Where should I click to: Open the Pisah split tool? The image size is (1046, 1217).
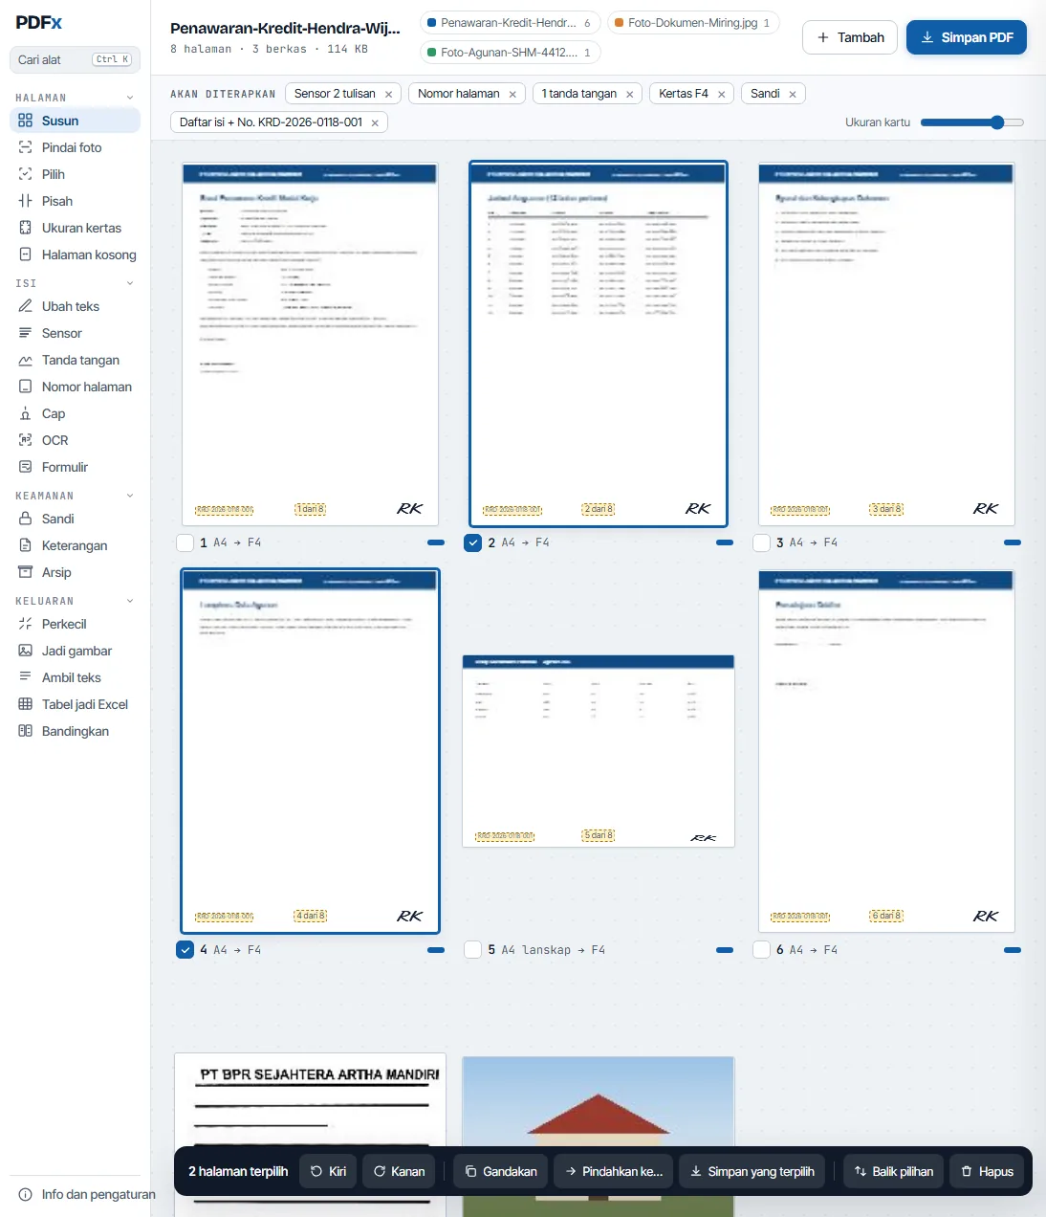[75, 201]
